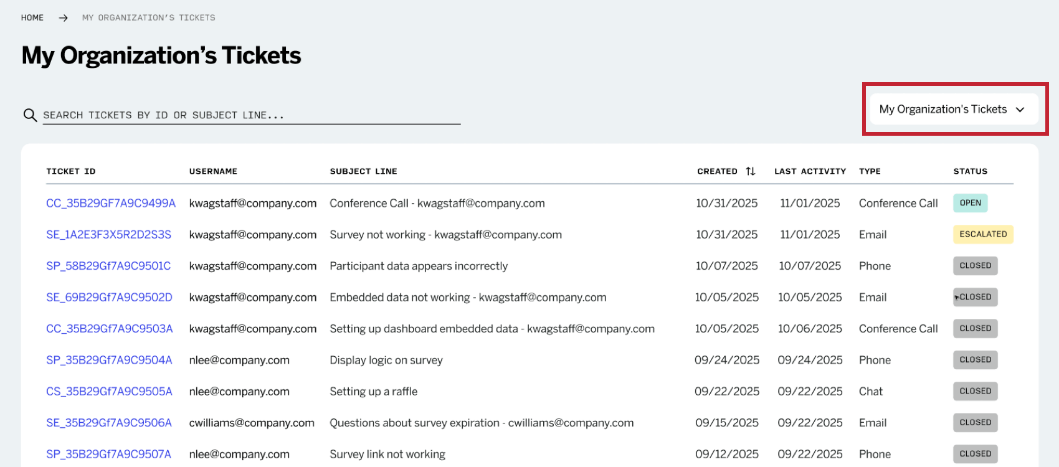This screenshot has height=467, width=1059.
Task: Click the Status column header
Action: [x=970, y=171]
